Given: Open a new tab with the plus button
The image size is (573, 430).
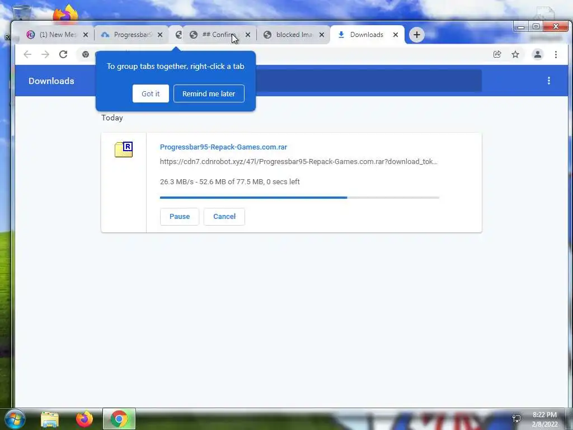Looking at the screenshot, I should pyautogui.click(x=416, y=35).
